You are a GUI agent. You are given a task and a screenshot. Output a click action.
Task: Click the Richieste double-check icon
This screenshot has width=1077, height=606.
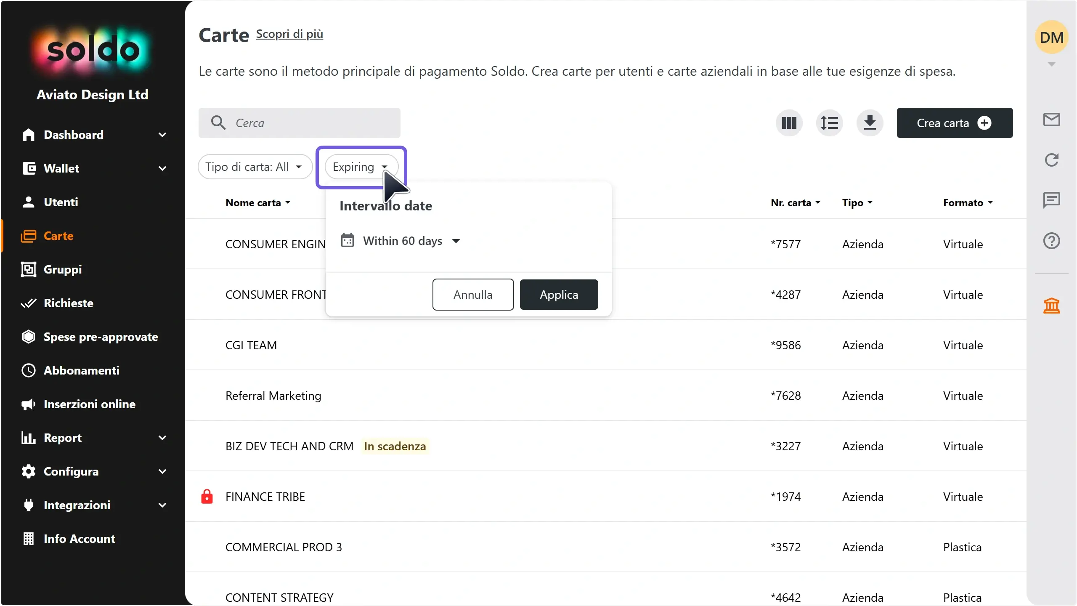pos(29,303)
